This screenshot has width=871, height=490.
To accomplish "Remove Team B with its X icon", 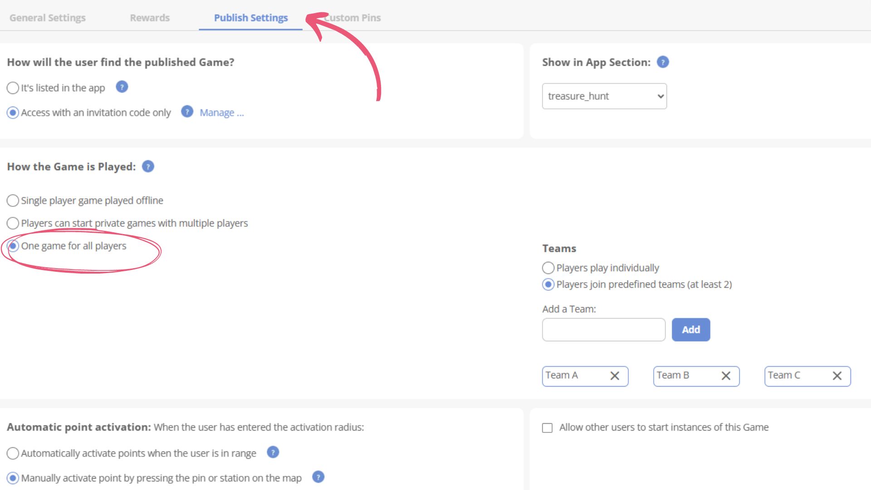I will [x=726, y=376].
